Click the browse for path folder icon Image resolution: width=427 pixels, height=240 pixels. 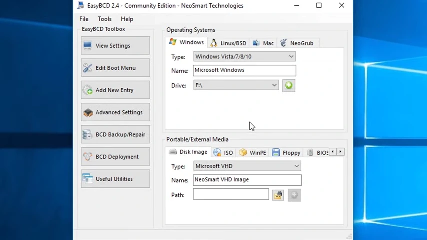point(278,195)
